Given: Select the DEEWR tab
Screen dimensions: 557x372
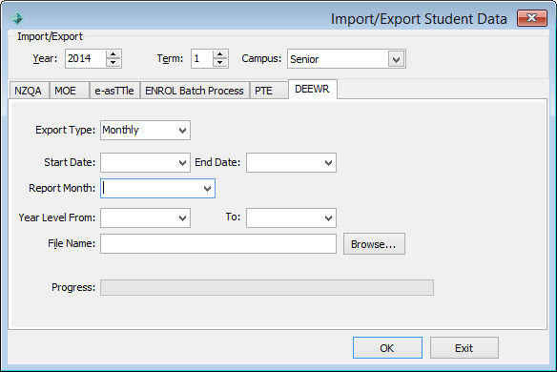Looking at the screenshot, I should pos(312,89).
